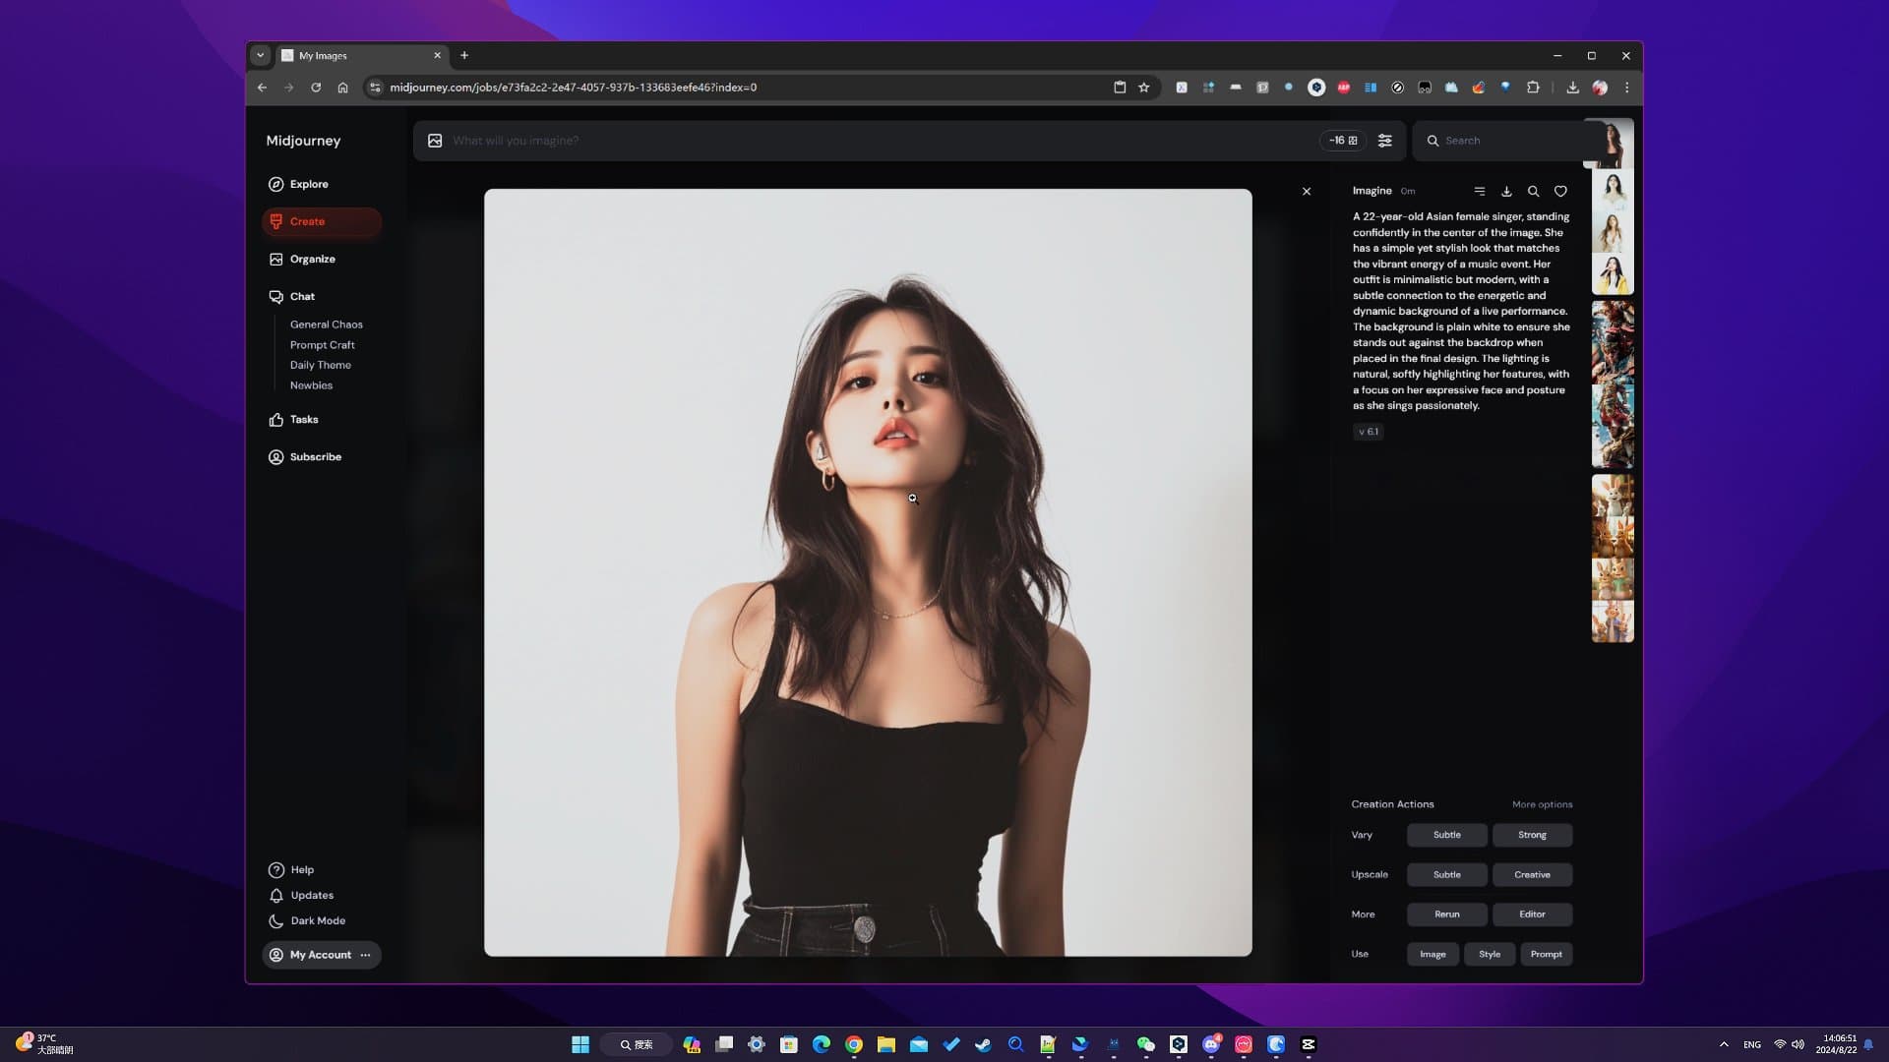Like the image with the heart icon

coord(1560,192)
